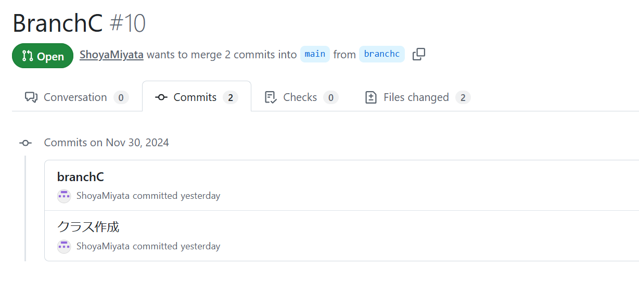Image resolution: width=639 pixels, height=292 pixels.
Task: Click the main base branch label
Action: coord(315,54)
